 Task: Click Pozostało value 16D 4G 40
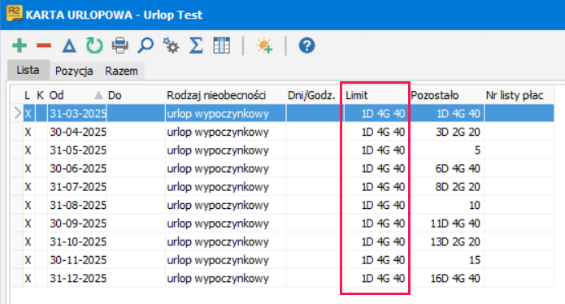tap(455, 279)
